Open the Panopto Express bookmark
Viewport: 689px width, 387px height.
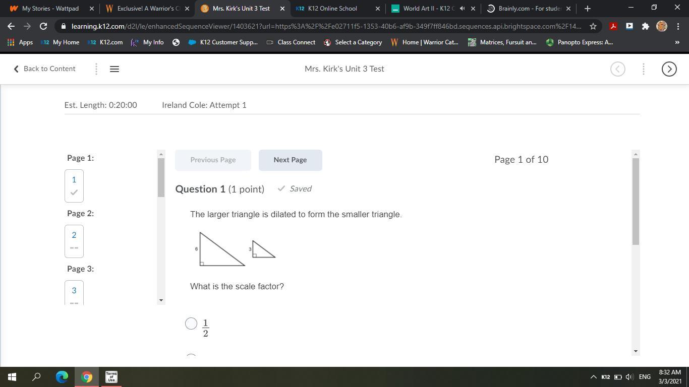pos(580,42)
